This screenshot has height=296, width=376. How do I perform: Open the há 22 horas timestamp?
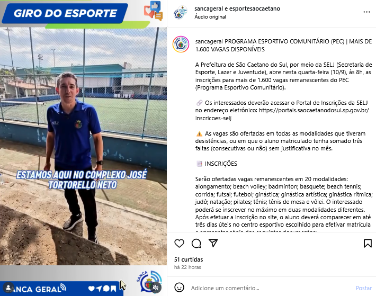187,267
